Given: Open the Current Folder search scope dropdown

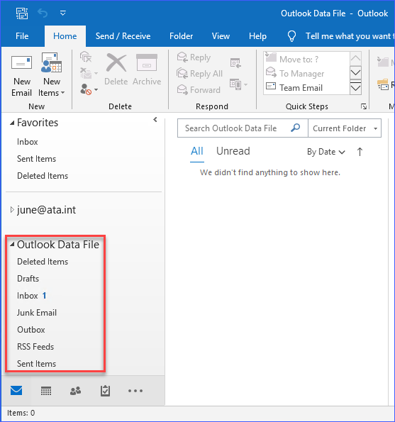Looking at the screenshot, I should click(345, 128).
